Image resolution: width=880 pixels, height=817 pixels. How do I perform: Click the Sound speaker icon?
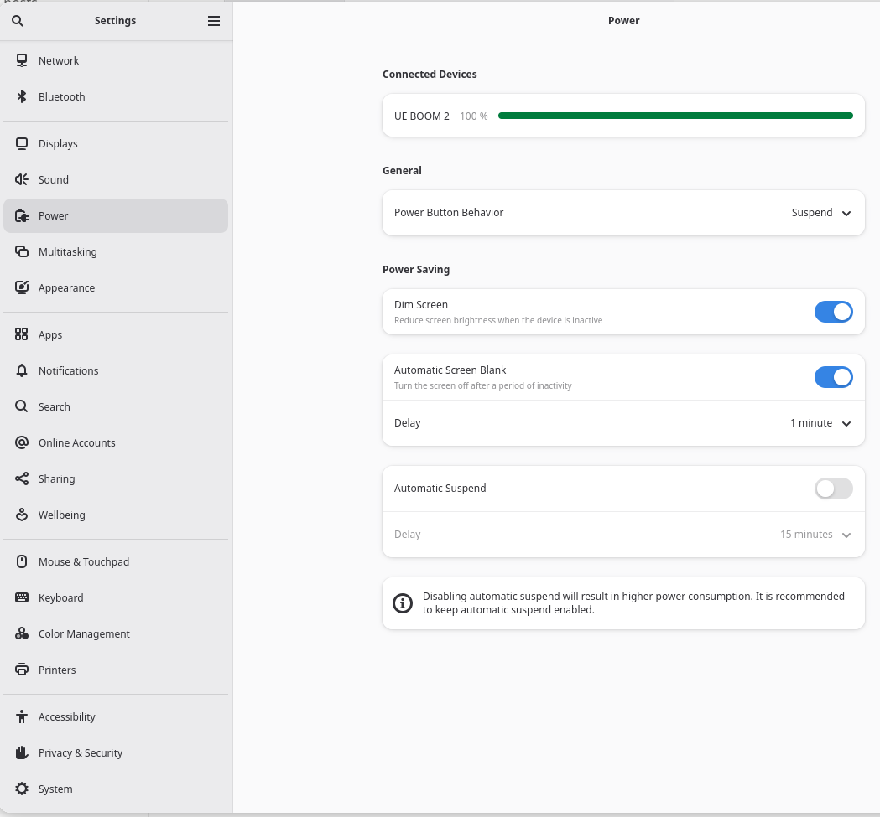22,179
